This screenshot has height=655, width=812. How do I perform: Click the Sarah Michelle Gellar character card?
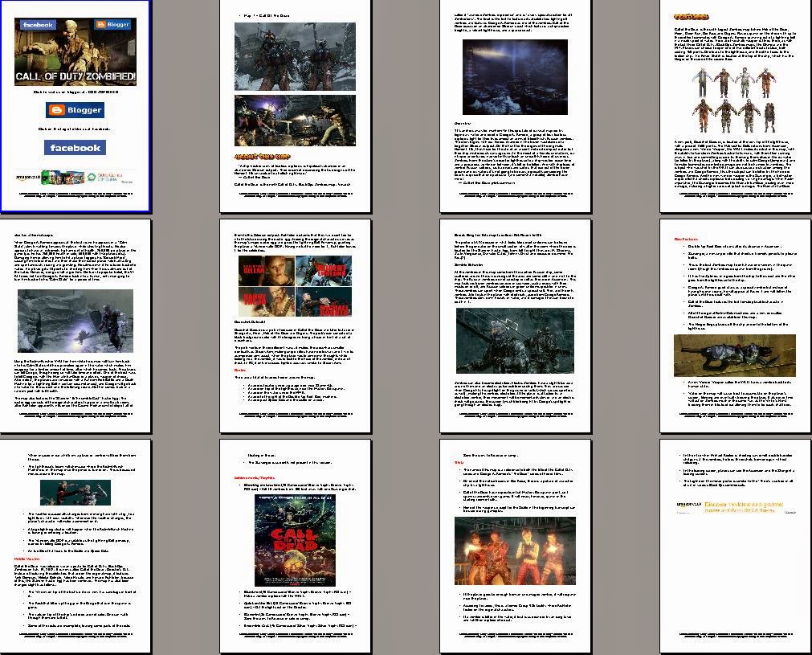pyautogui.click(x=266, y=271)
